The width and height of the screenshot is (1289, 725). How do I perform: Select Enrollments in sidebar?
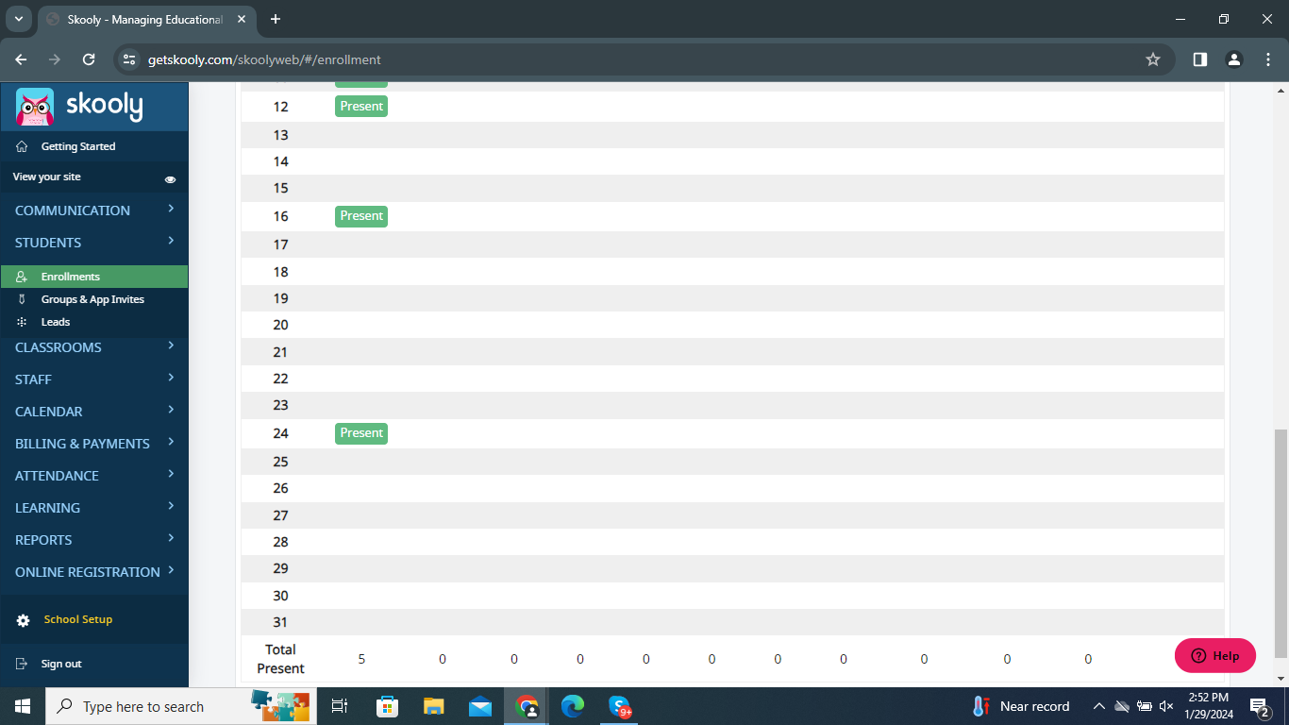(x=94, y=277)
